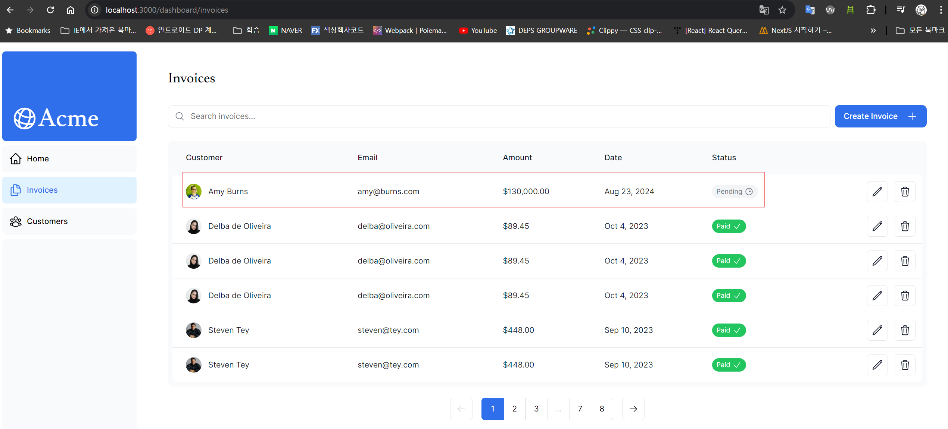Click the Create Invoice button
This screenshot has width=948, height=429.
[880, 116]
